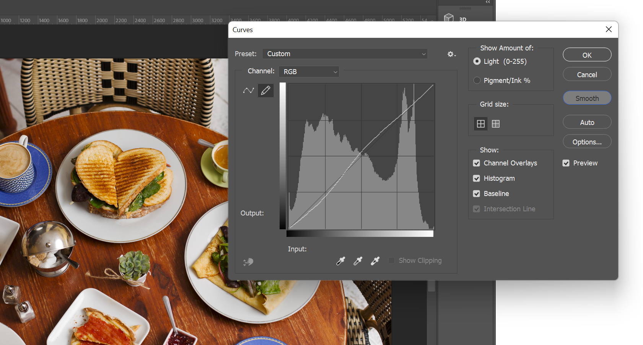Enable the Show Clipping checkbox

click(x=391, y=261)
